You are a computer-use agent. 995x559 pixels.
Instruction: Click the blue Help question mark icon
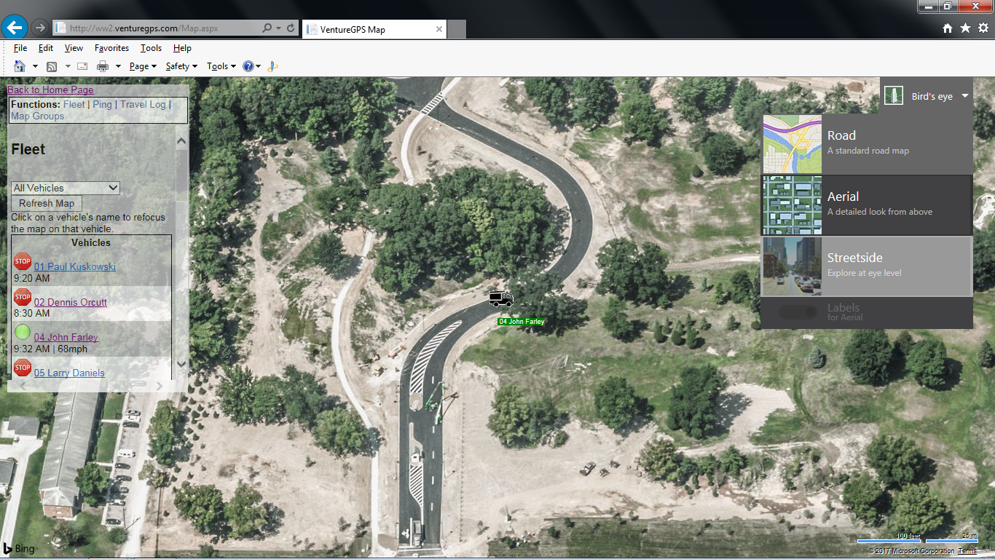coord(248,66)
